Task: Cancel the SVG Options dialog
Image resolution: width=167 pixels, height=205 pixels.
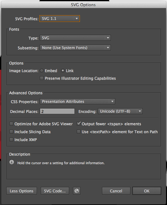Action: click(116, 191)
